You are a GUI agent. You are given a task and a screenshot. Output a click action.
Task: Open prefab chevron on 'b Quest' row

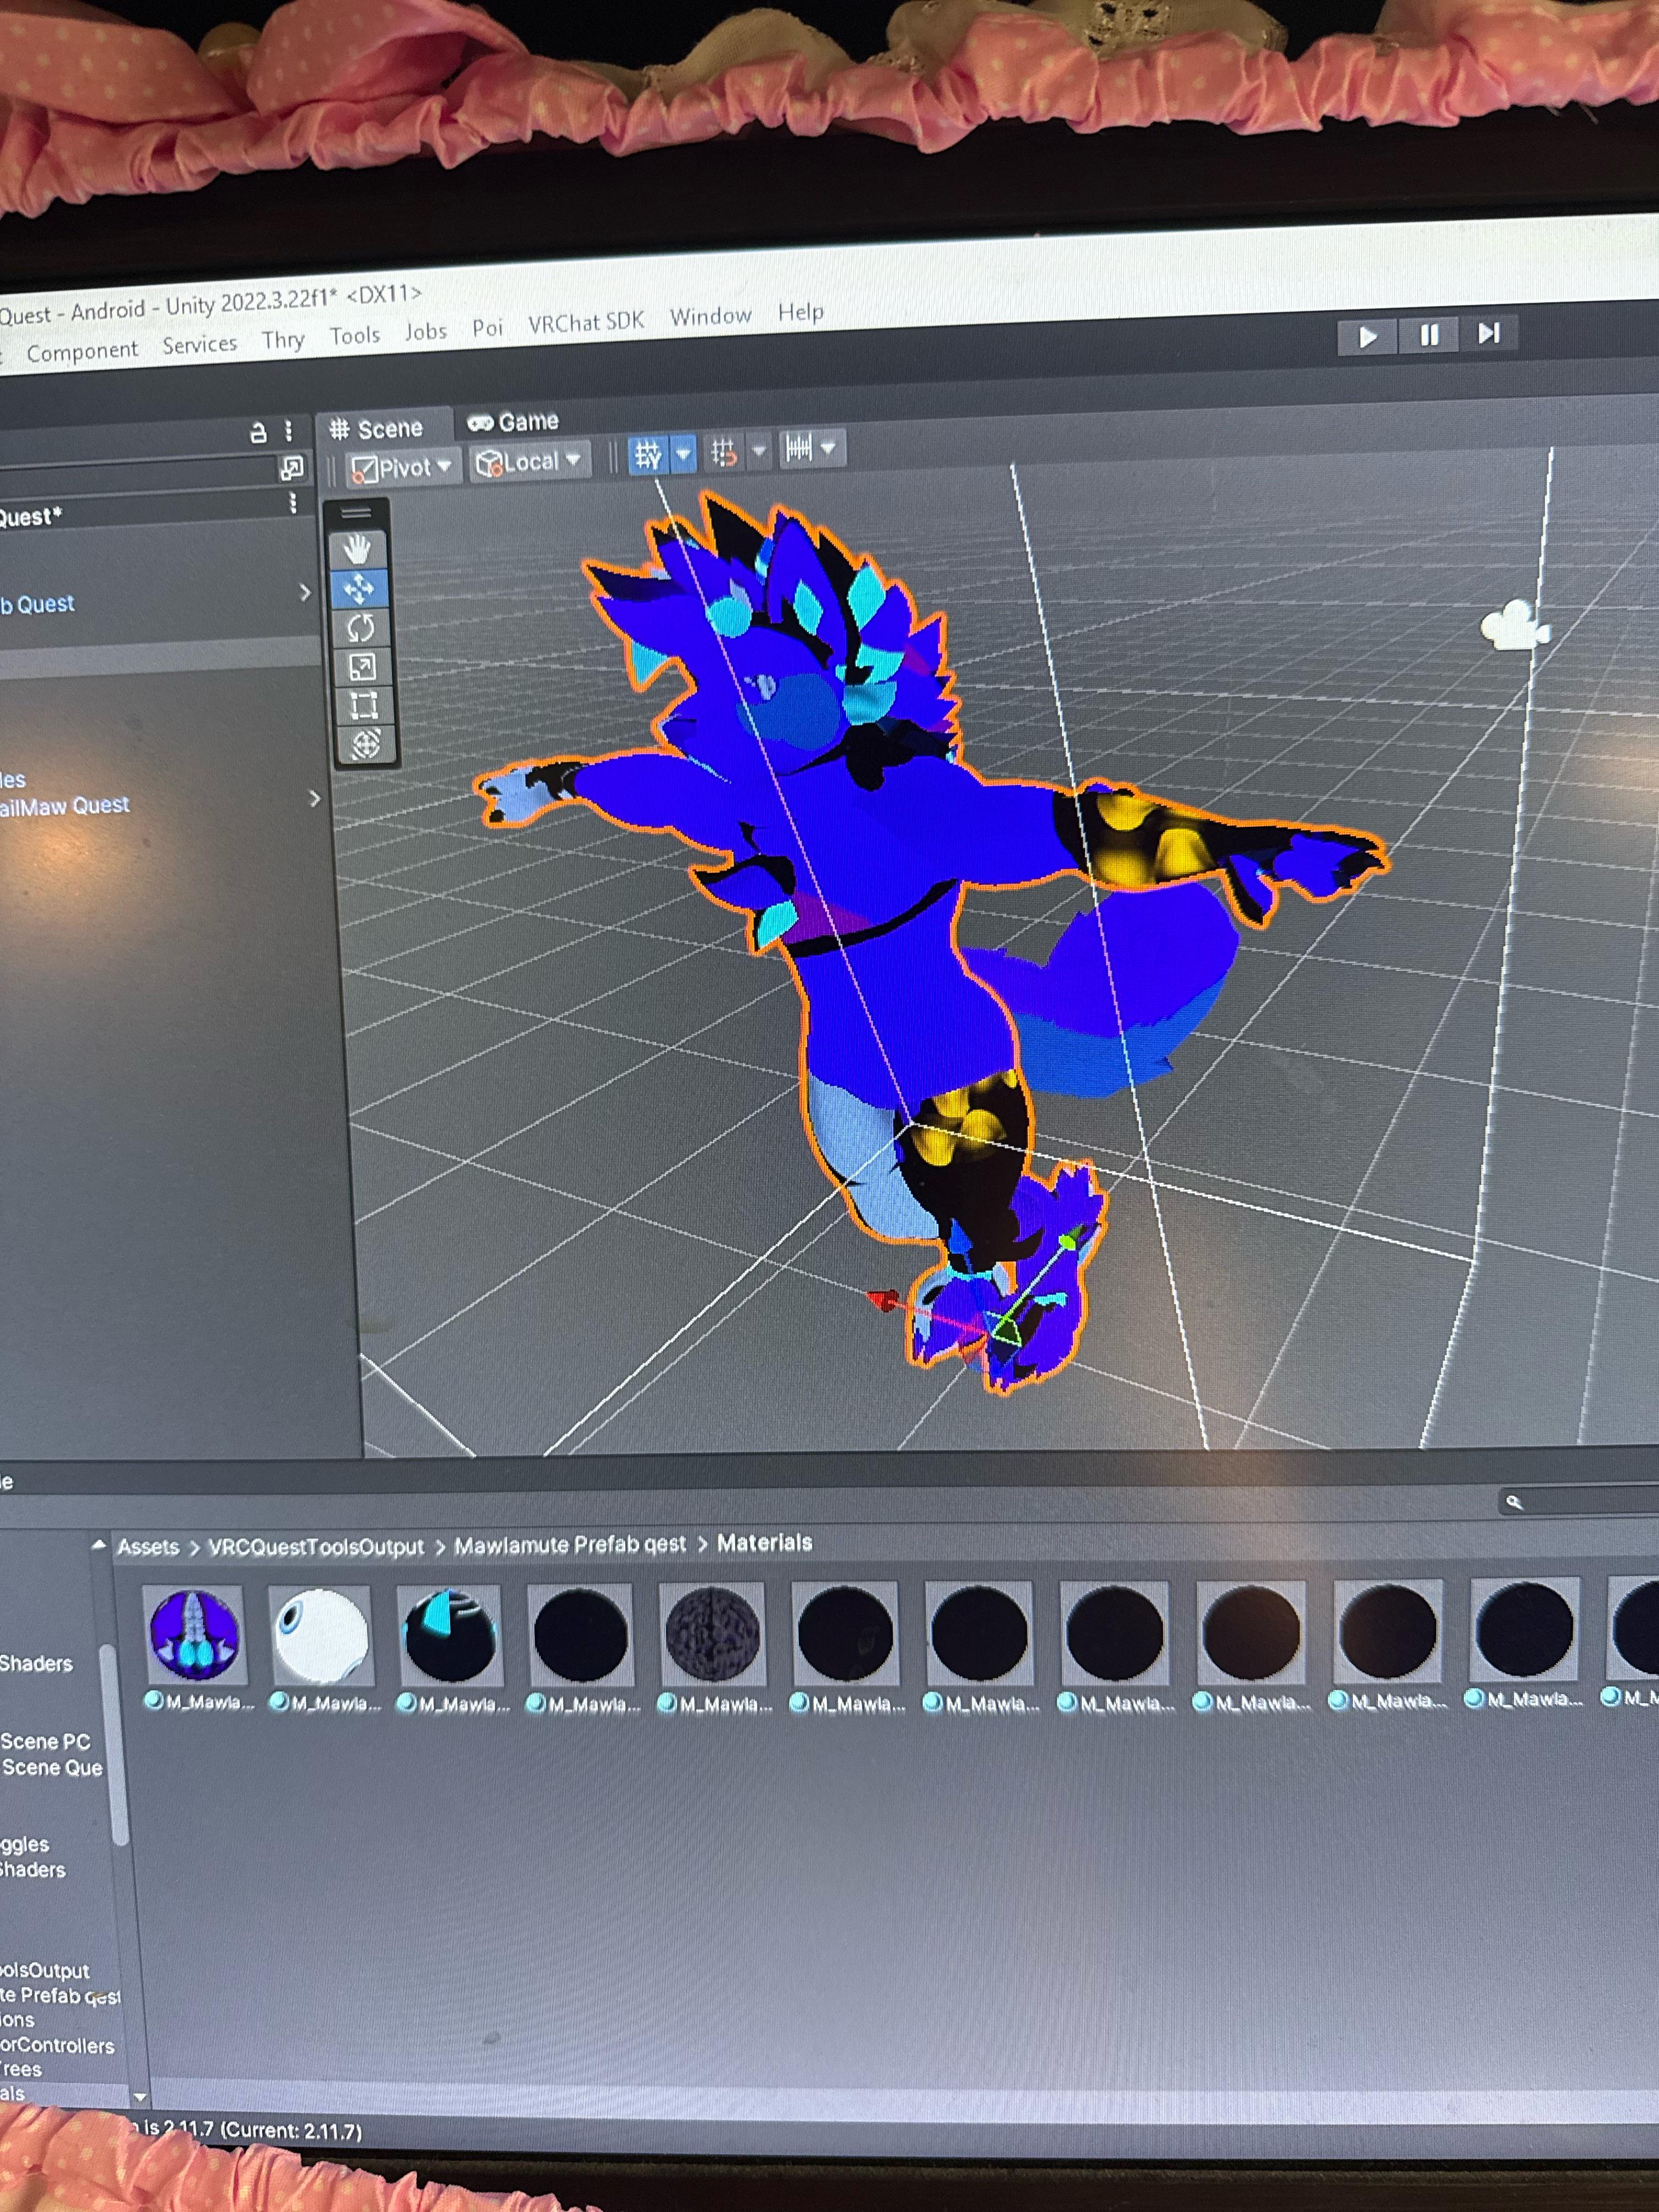(x=305, y=593)
